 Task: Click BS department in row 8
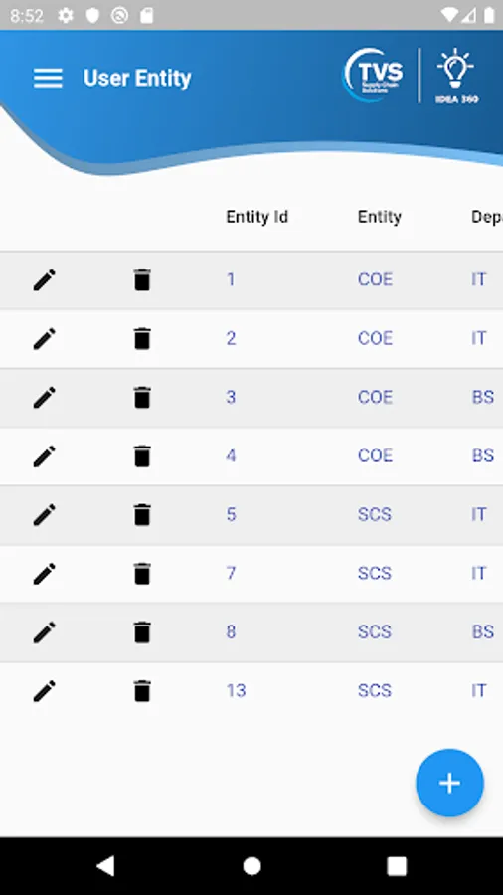click(x=483, y=631)
